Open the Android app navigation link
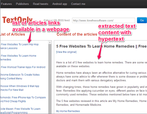Screen dimensions: 147x114 click(x=60, y=4)
